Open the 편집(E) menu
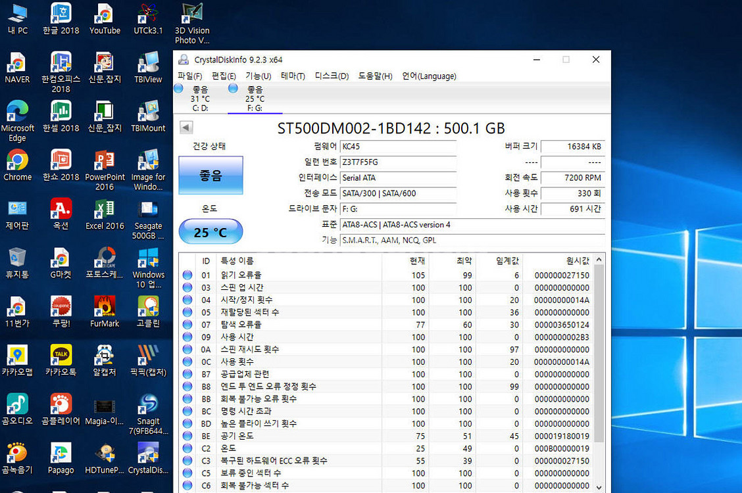This screenshot has height=493, width=742. click(223, 76)
